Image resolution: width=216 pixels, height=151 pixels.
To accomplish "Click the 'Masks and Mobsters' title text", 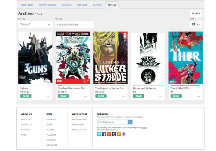I will [144, 88].
